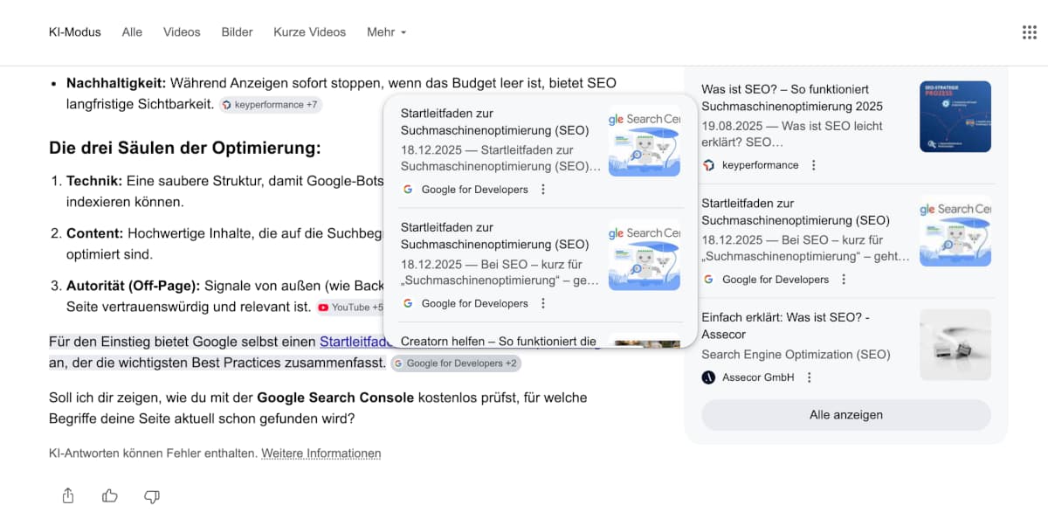This screenshot has width=1048, height=519.
Task: Click the highlighted Startleitfaden link
Action: click(x=356, y=342)
